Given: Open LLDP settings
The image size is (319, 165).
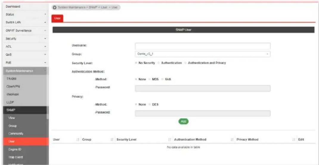Looking at the screenshot, I should click(25, 102).
